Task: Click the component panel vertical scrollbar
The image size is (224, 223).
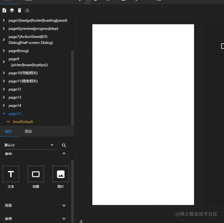Action: (x=72, y=191)
